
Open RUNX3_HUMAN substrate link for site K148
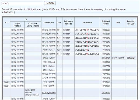(x=49, y=34)
